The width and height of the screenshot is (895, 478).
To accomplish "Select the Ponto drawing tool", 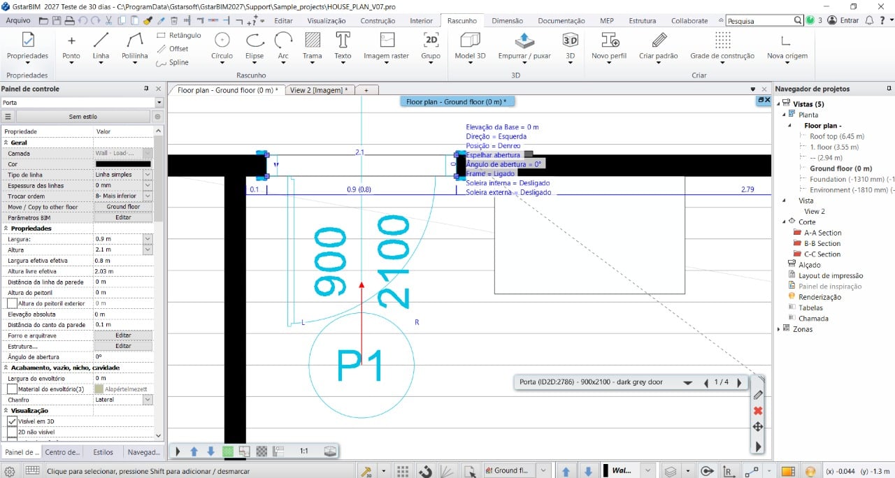I will click(71, 48).
